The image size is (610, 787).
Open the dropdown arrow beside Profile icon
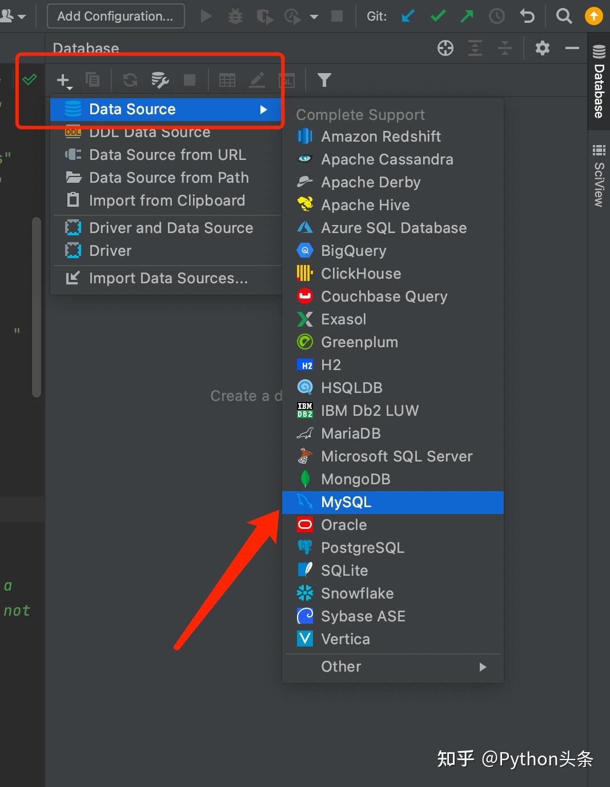(314, 17)
